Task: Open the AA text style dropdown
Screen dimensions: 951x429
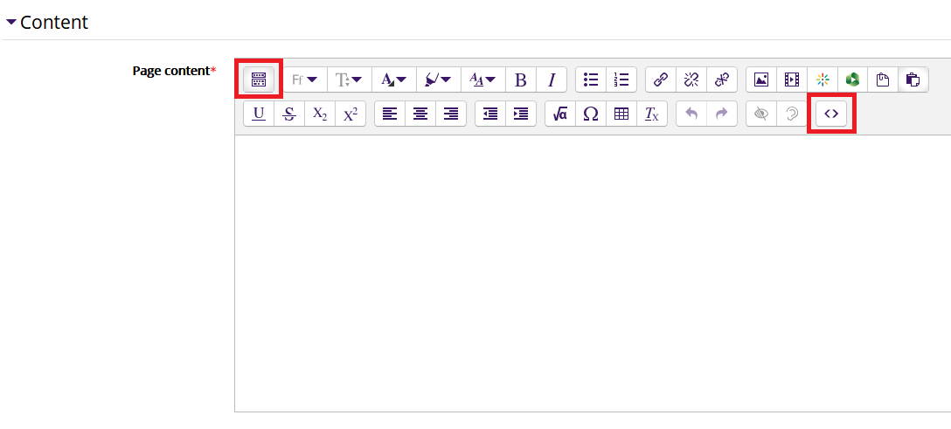Action: 483,80
